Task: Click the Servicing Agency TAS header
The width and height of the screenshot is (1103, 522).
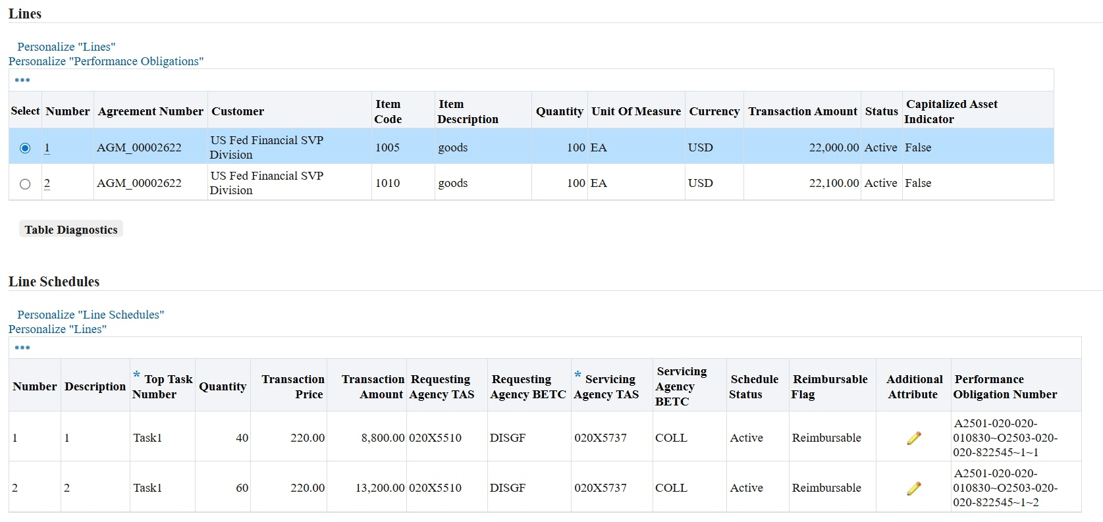Action: [x=606, y=386]
